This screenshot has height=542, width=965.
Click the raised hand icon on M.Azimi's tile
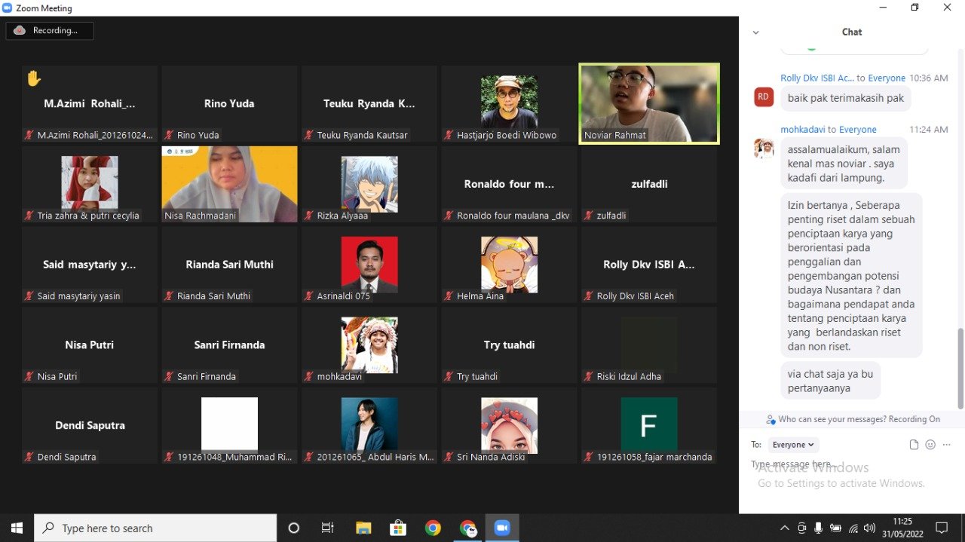[x=34, y=78]
